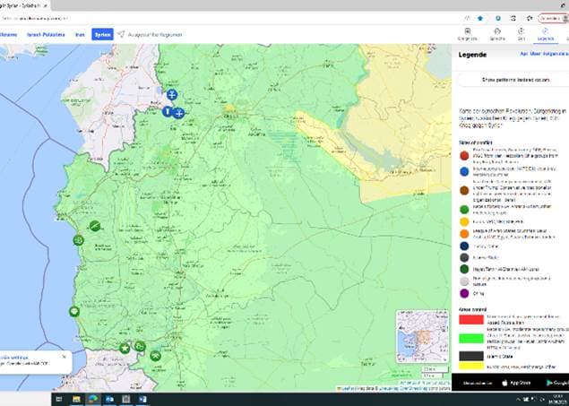The height and width of the screenshot is (406, 569).
Task: Click the green star marker near the border
Action: point(125,348)
